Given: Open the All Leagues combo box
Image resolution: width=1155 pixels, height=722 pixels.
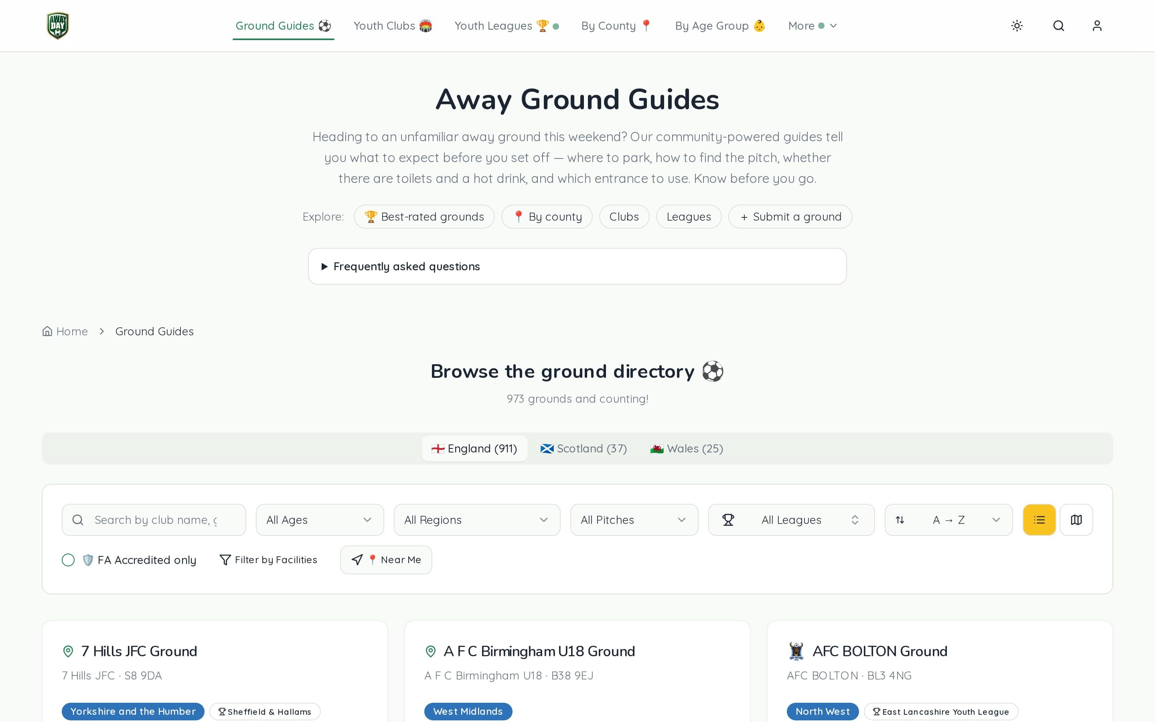Looking at the screenshot, I should pyautogui.click(x=791, y=519).
